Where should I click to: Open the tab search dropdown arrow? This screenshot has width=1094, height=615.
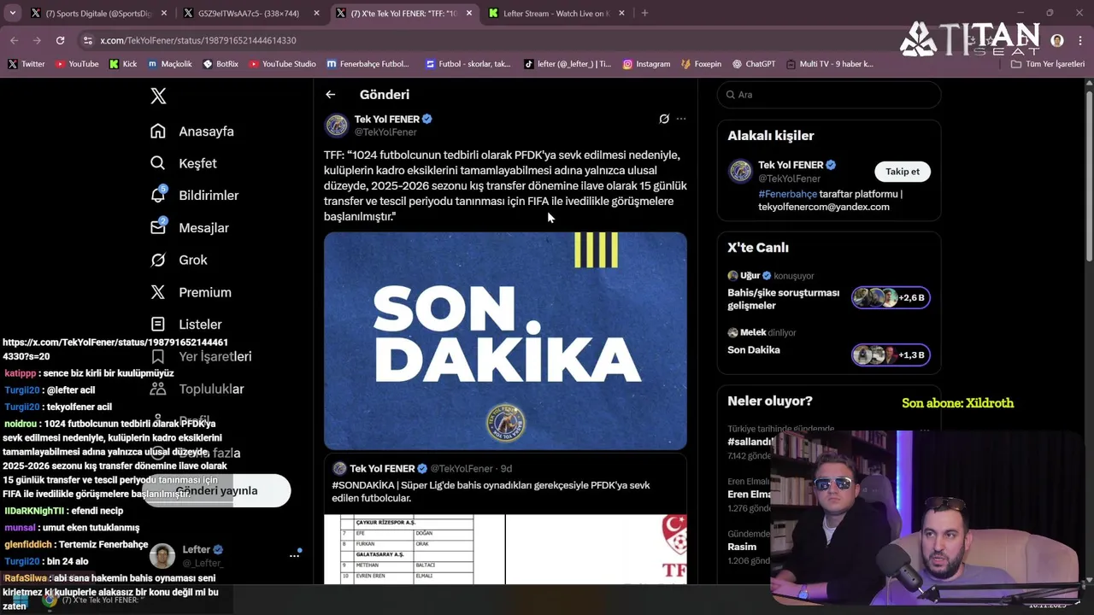[13, 13]
